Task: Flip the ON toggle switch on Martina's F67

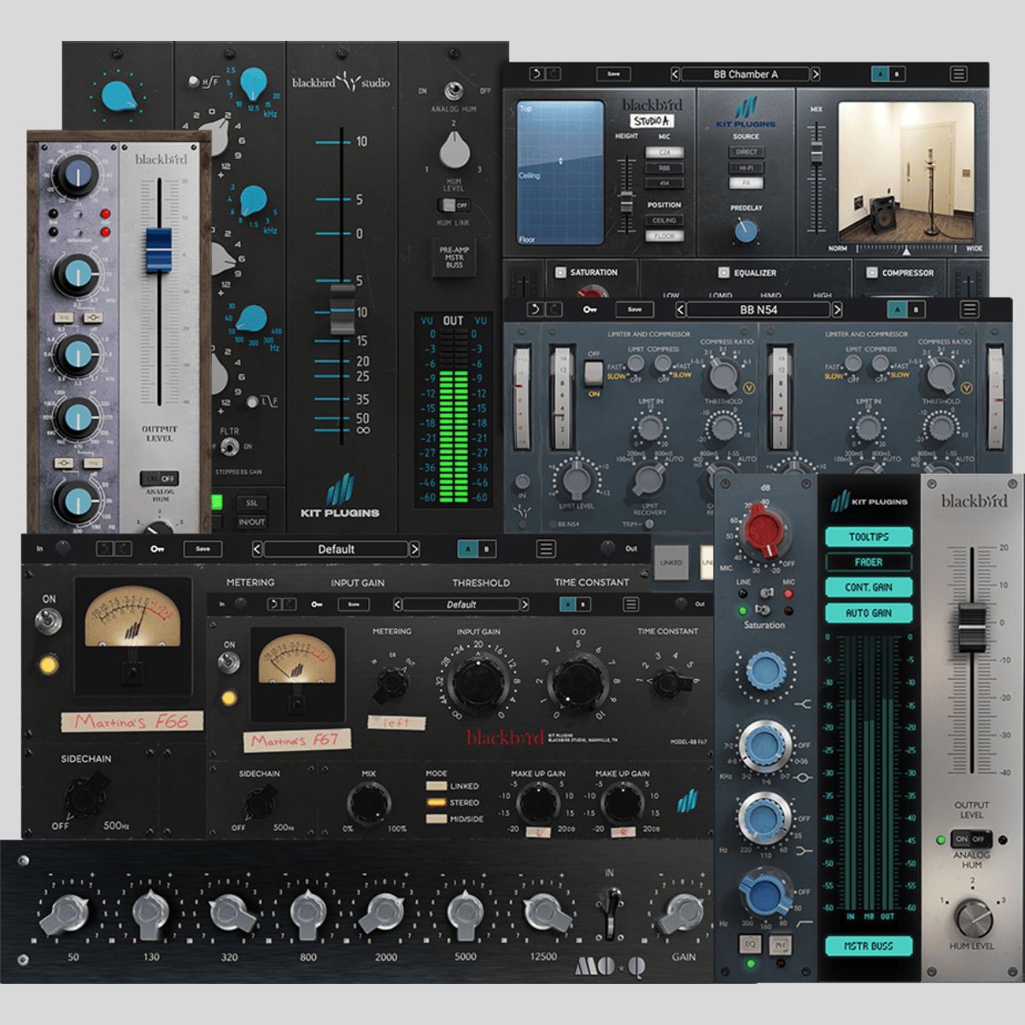Action: 228,663
